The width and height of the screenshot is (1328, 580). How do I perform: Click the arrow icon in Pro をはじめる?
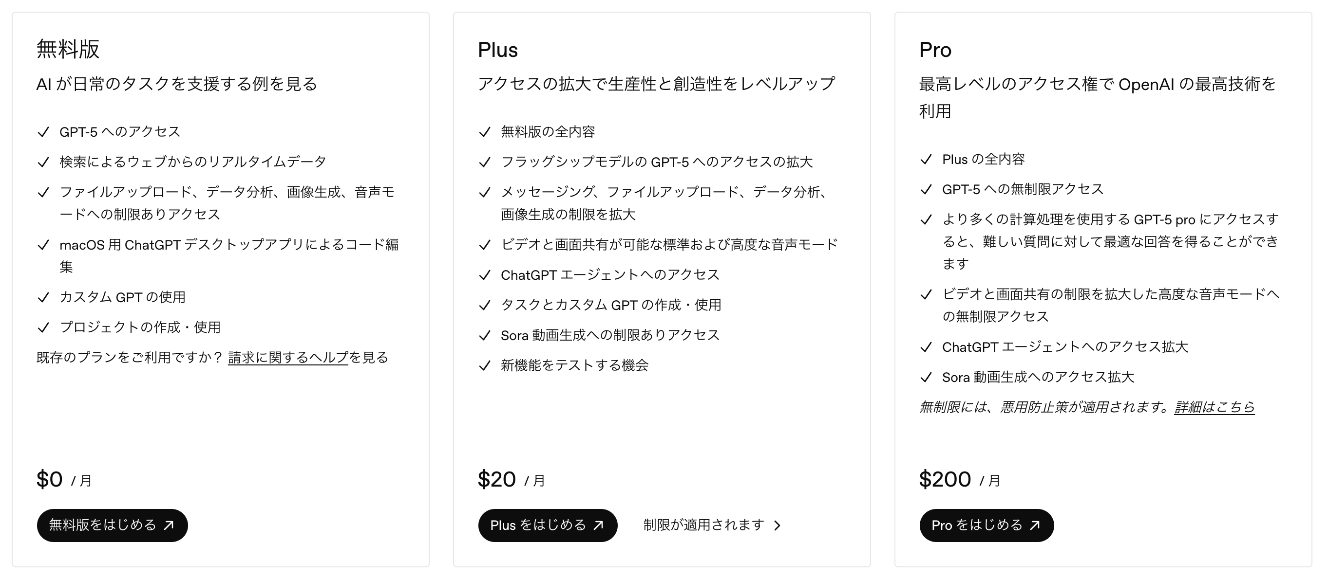(1035, 525)
